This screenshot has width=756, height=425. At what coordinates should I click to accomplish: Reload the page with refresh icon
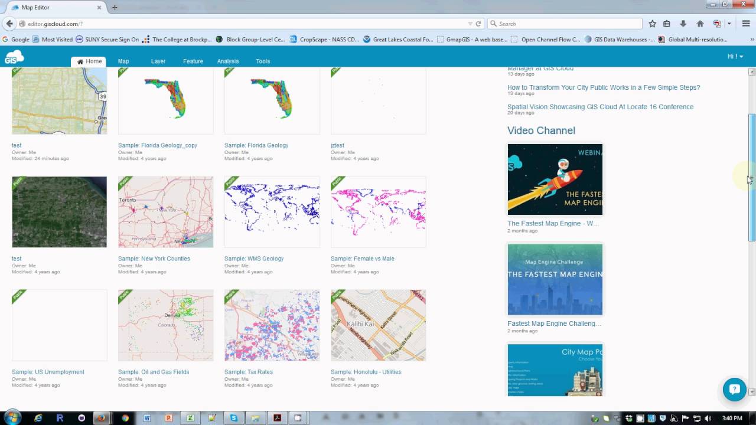(x=478, y=24)
